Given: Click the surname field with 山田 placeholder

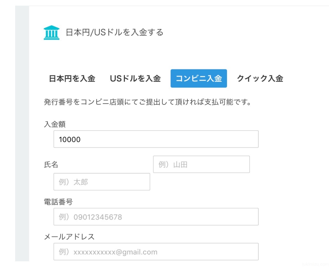Looking at the screenshot, I should [x=201, y=164].
